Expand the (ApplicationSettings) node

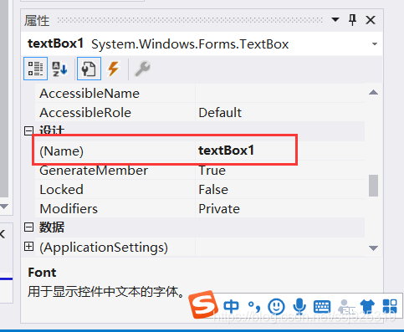click(x=28, y=247)
